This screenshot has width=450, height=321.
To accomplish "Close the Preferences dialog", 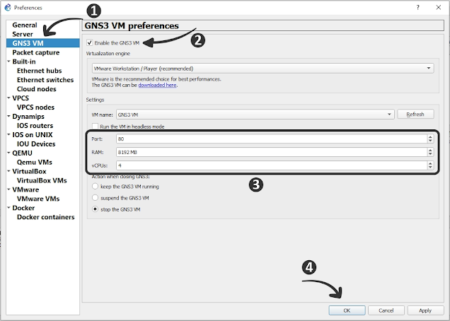I will coord(439,8).
